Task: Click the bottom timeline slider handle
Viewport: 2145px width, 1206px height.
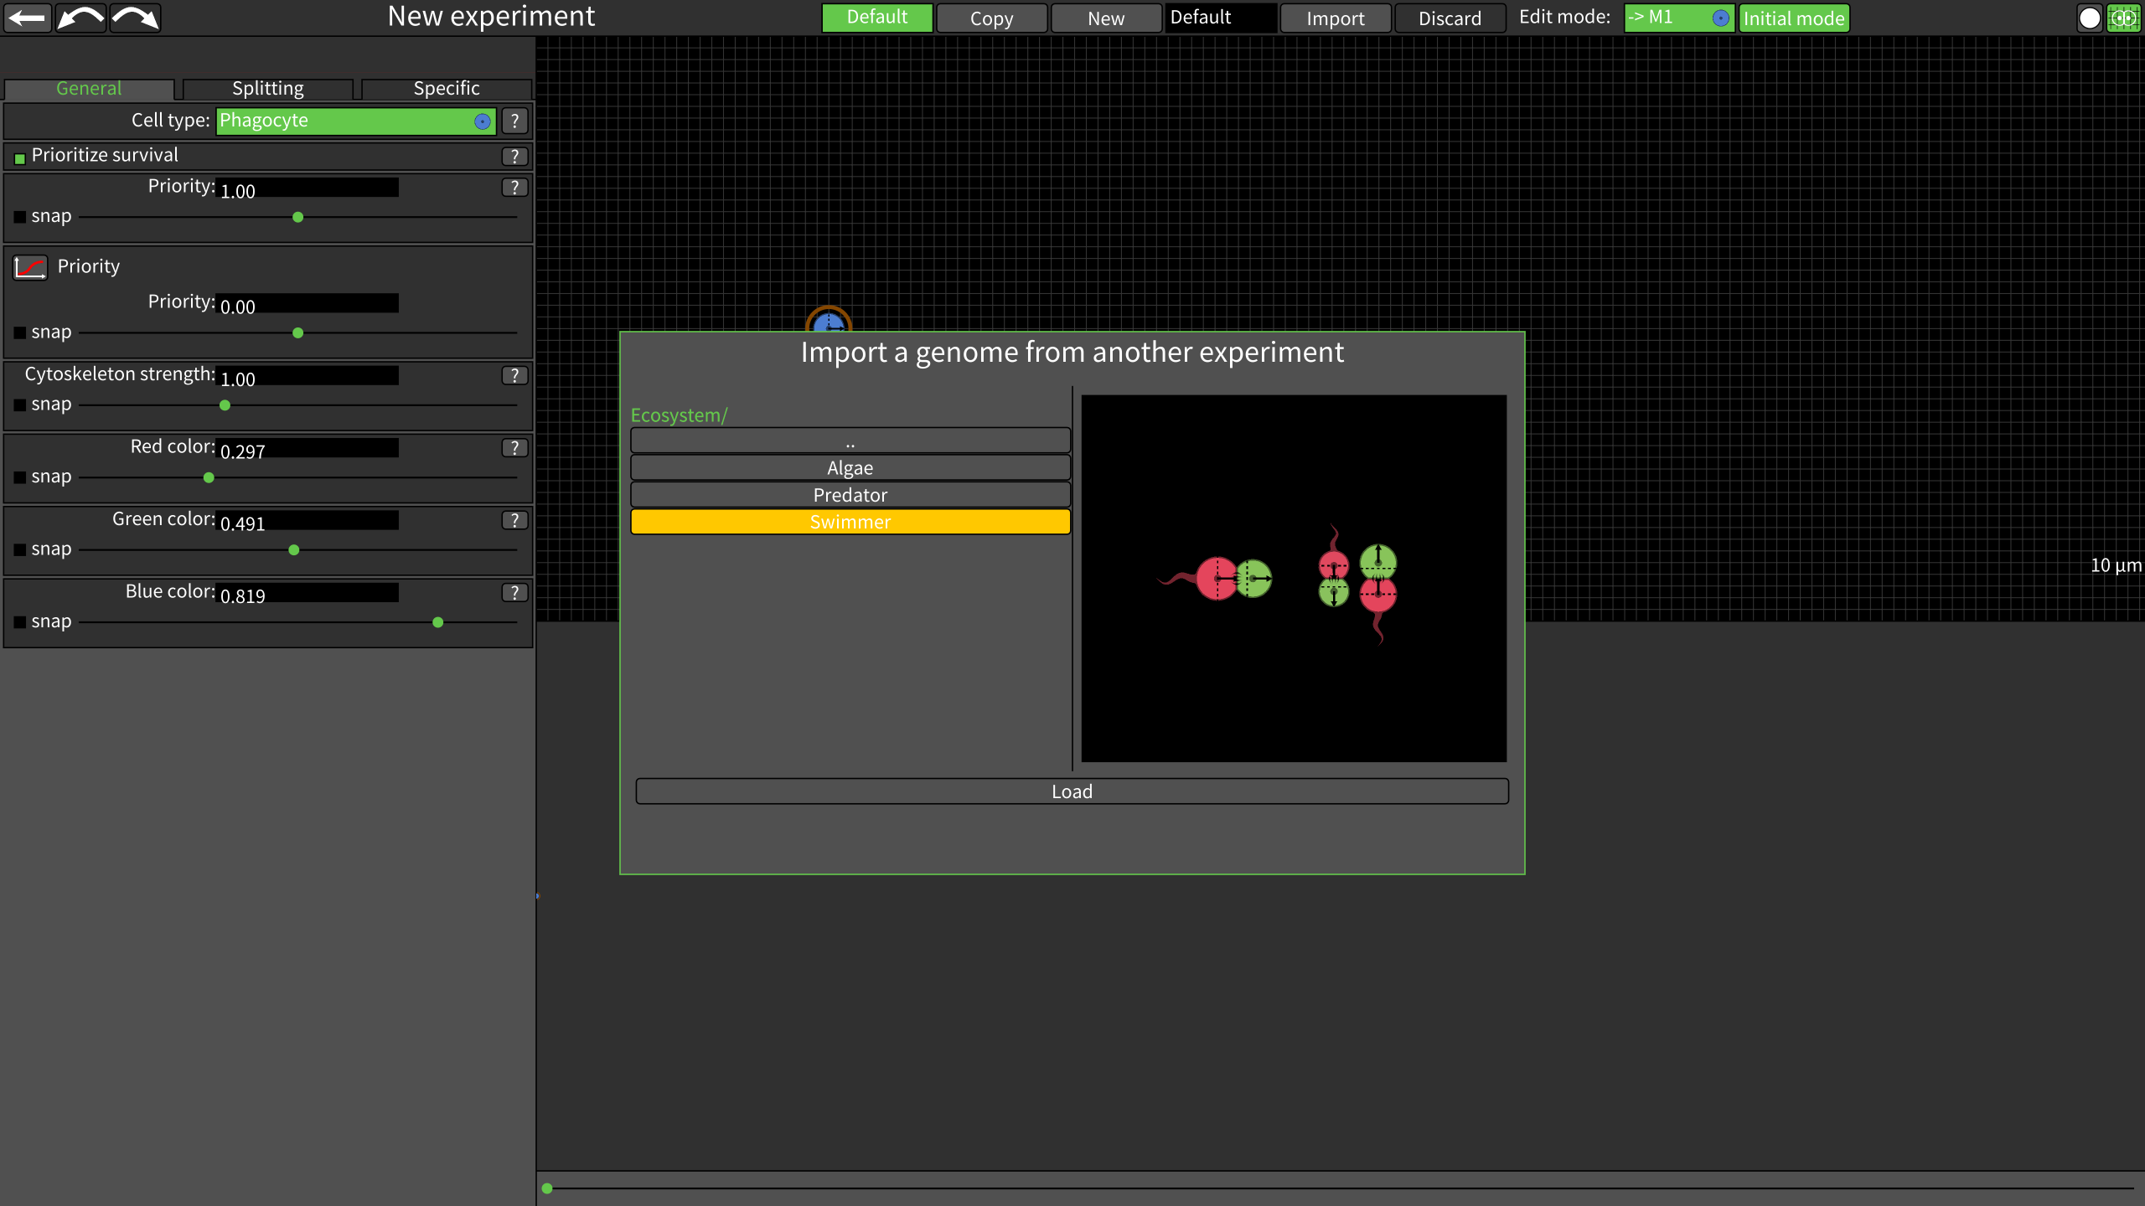Action: [547, 1188]
